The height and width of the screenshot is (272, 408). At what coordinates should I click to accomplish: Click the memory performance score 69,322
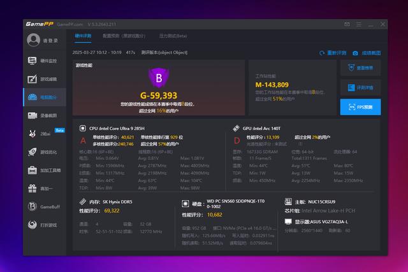[x=112, y=211]
